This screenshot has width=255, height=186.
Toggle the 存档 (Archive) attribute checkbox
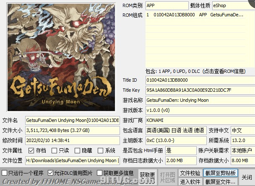coord(31,150)
